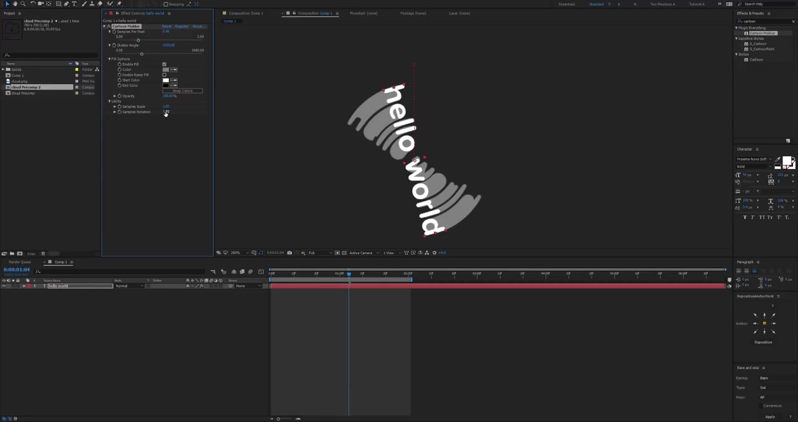Click the eyedropper next to Color swatch
The width and height of the screenshot is (798, 422).
(x=174, y=69)
